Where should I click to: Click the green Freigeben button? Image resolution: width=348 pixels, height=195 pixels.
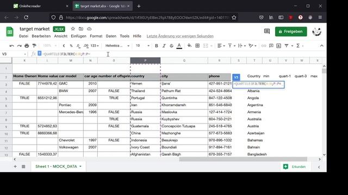(291, 31)
